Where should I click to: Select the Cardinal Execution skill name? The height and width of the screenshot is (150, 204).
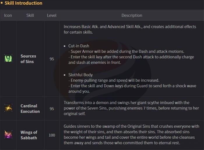point(30,108)
